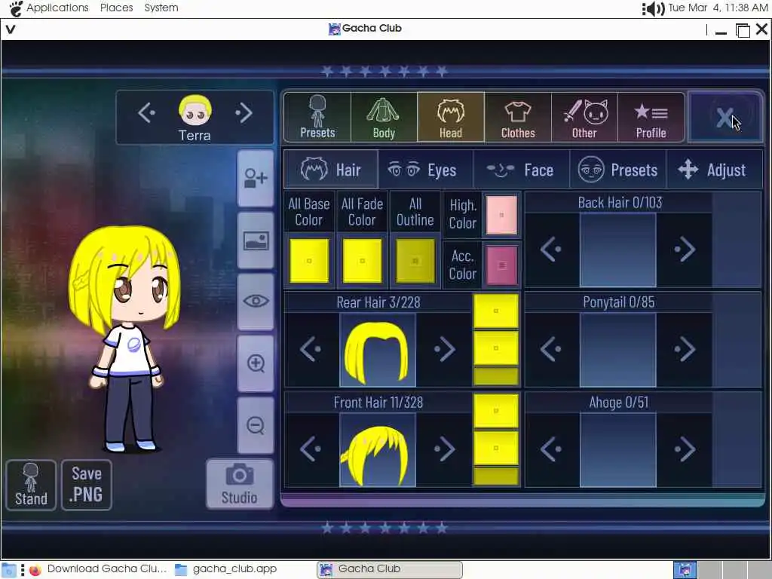Open the Body category
Viewport: 772px width, 579px height.
[384, 117]
